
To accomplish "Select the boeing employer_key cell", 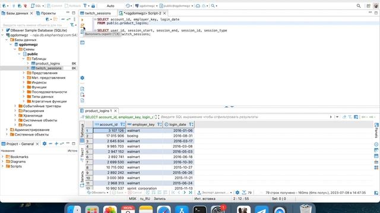I will [x=144, y=136].
